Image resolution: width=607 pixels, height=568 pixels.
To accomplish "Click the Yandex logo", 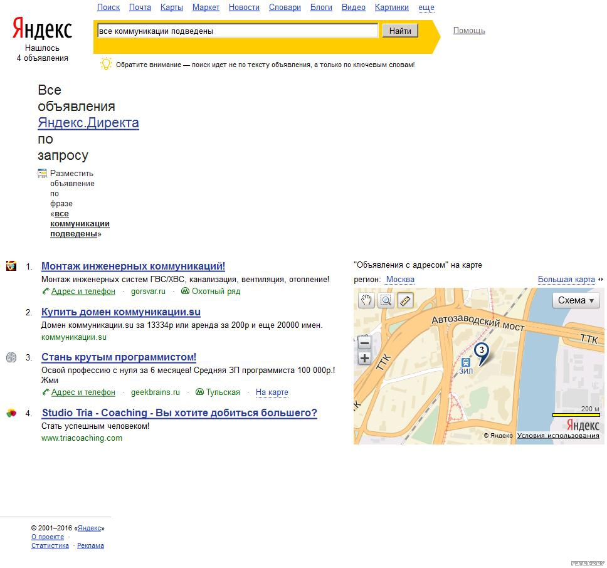I will click(x=42, y=28).
